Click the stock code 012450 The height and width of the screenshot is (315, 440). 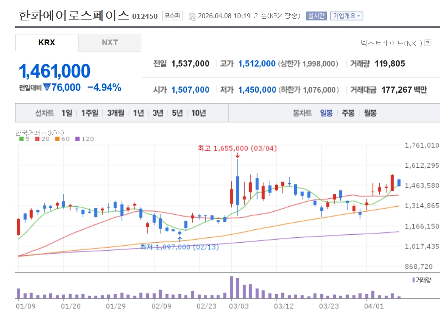coord(145,16)
